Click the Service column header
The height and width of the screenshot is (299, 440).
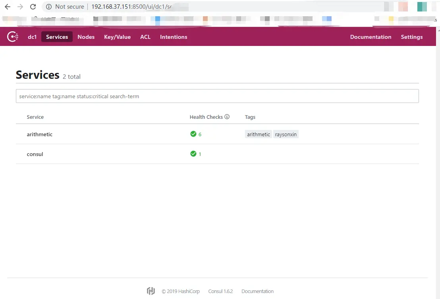tap(35, 117)
